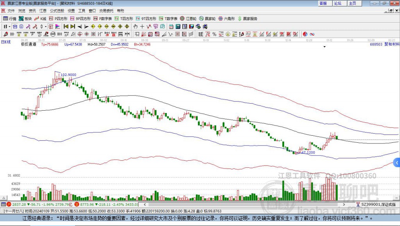The height and width of the screenshot is (226, 400).
Task: Open the 9P四方形 tool
Action: coord(80,19)
